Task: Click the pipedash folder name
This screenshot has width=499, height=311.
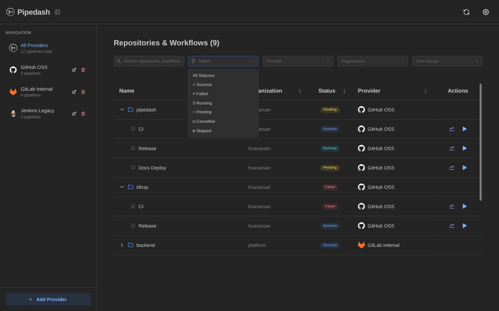Action: pyautogui.click(x=146, y=110)
